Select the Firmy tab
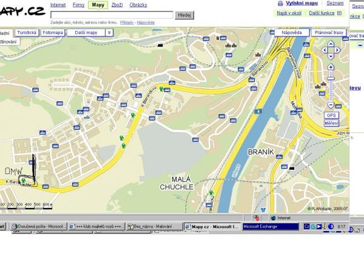 (78, 5)
